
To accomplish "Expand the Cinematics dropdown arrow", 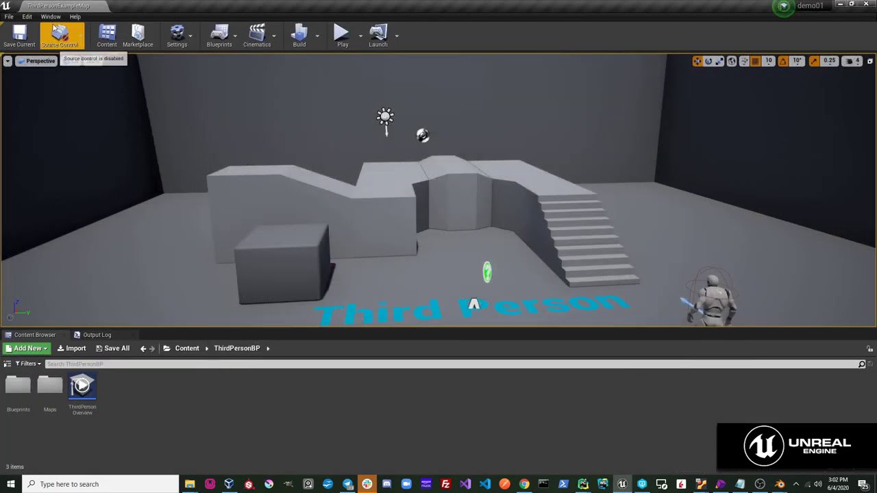I will [x=274, y=36].
